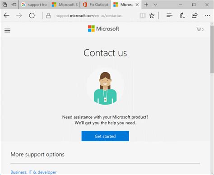Click the page vertical scrollbar thumb
214x175 pixels.
click(x=212, y=49)
